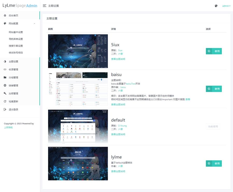Click the 加密管理 key icon

click(4, 93)
